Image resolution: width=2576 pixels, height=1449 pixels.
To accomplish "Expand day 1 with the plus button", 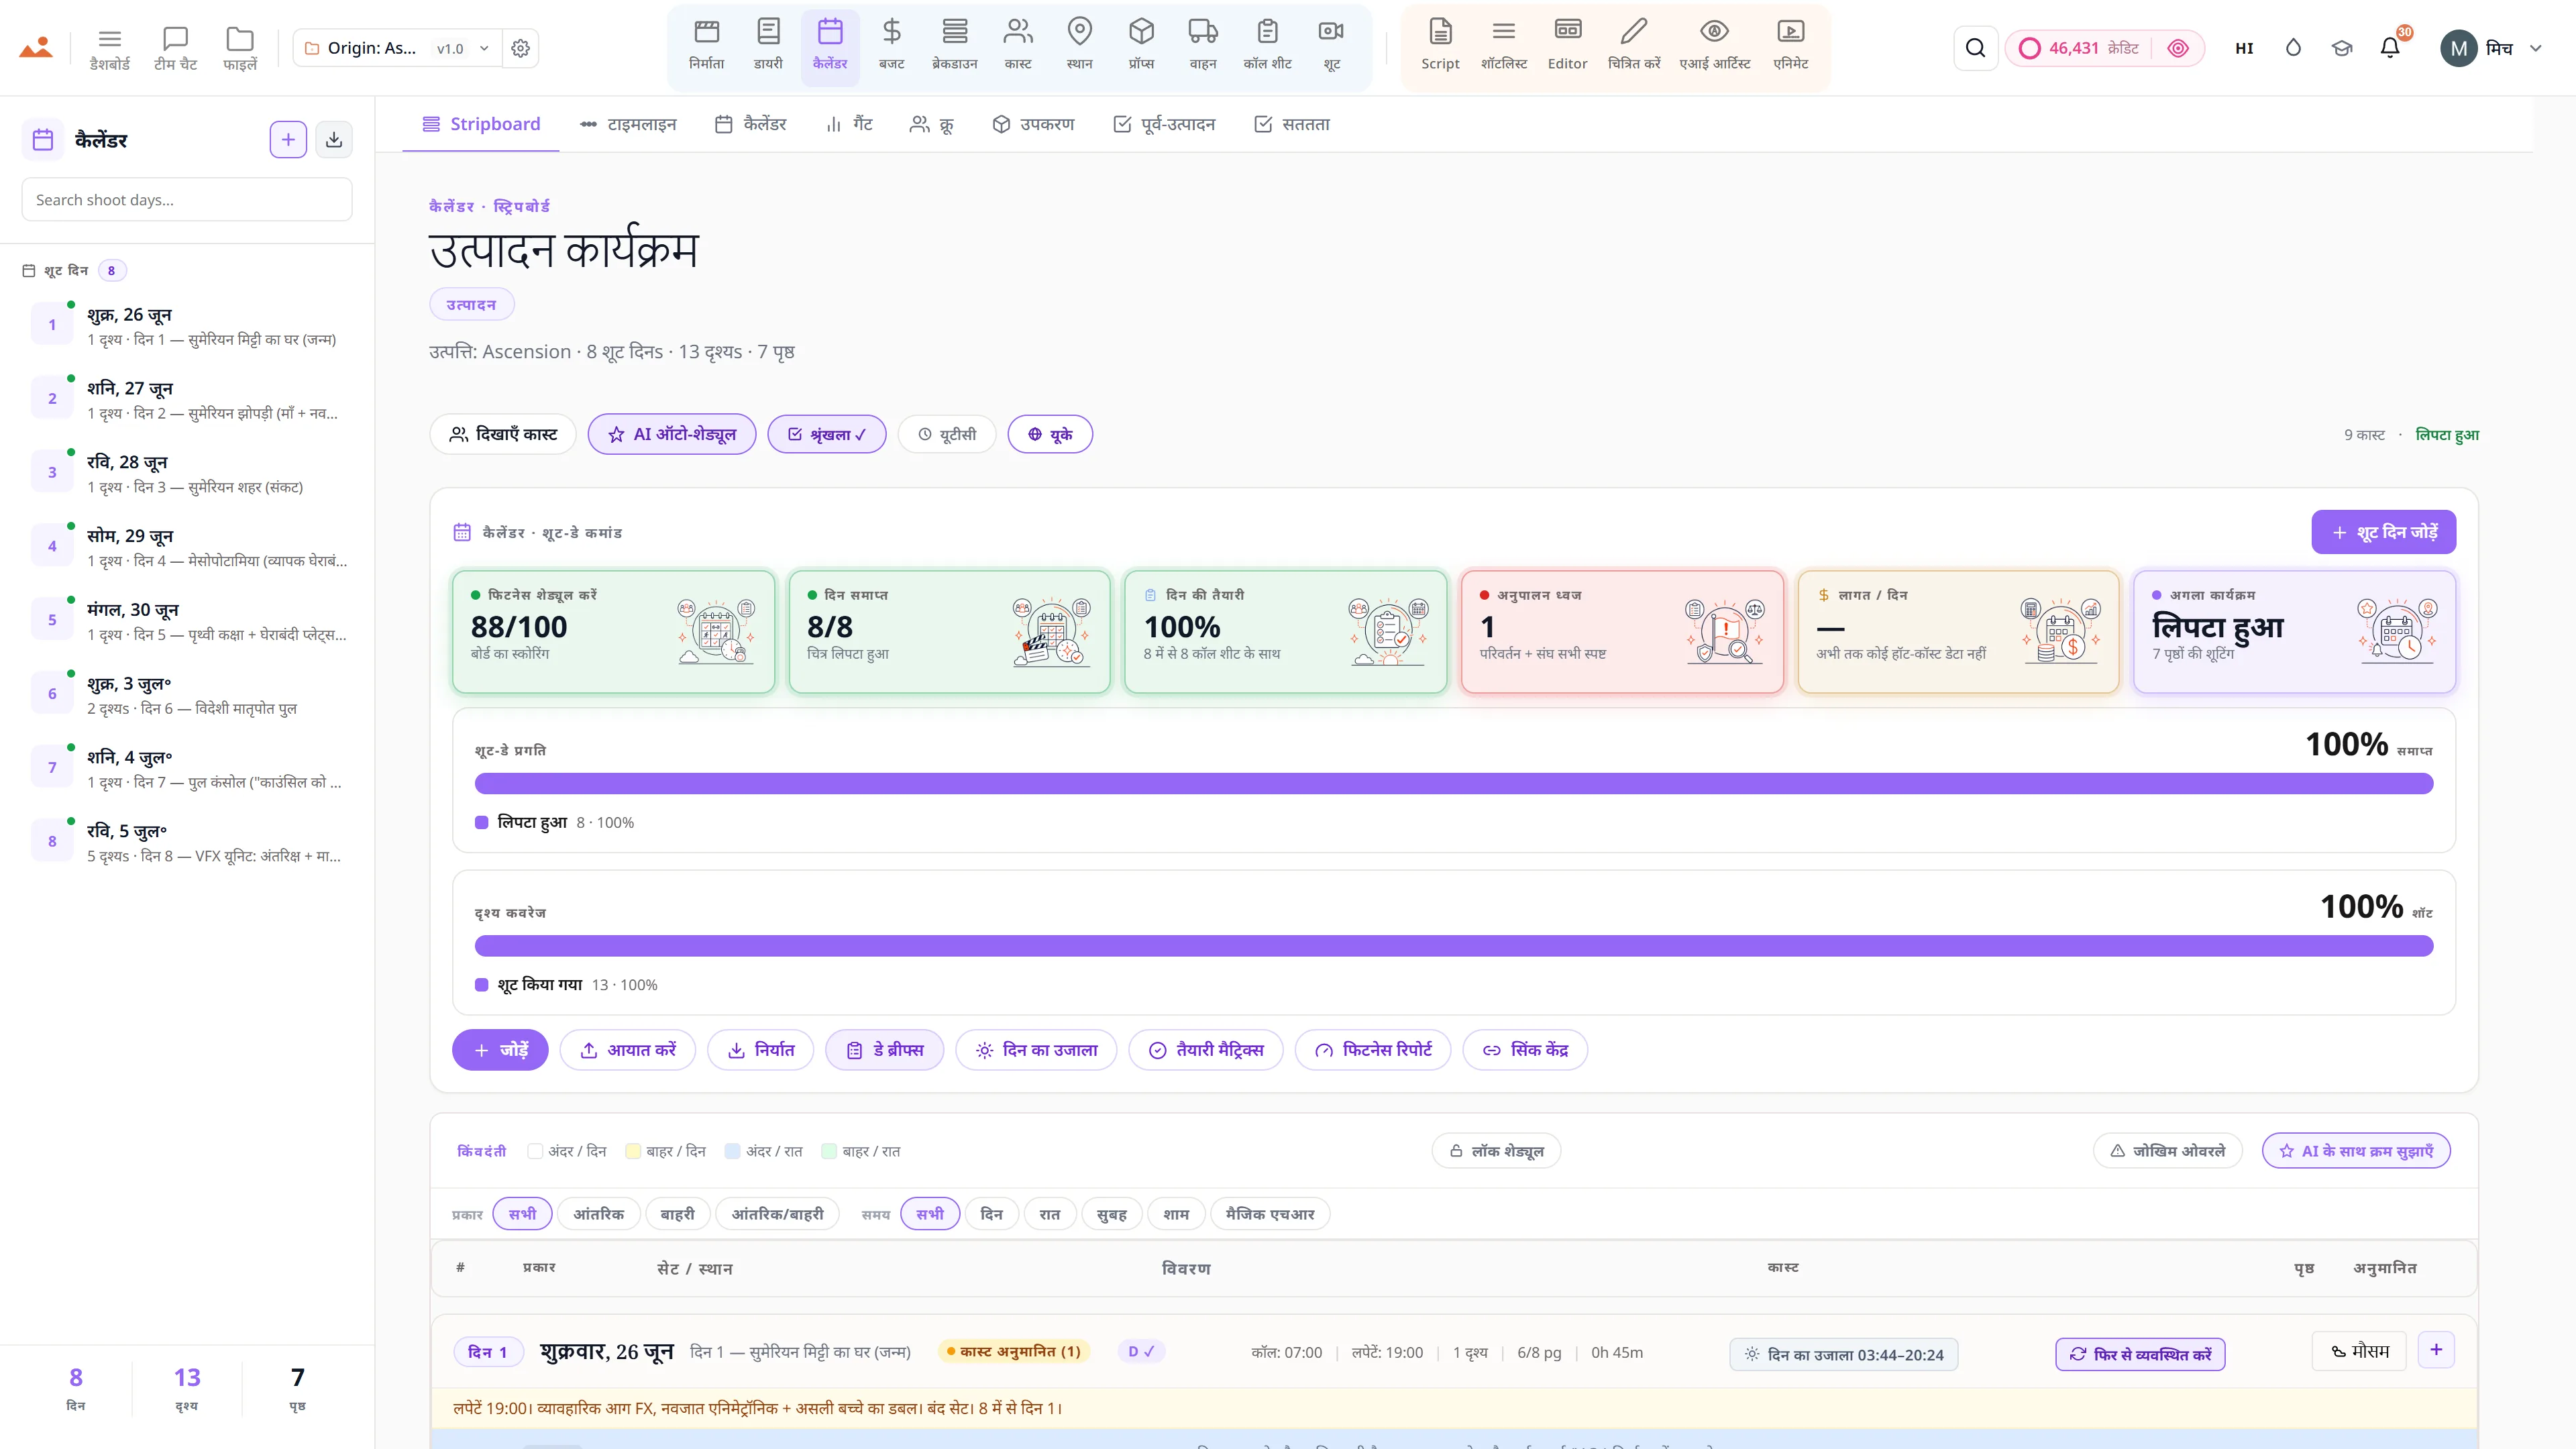I will 2436,1350.
